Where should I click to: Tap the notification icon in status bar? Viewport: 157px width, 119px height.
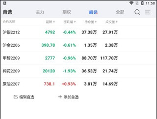(5, 3)
